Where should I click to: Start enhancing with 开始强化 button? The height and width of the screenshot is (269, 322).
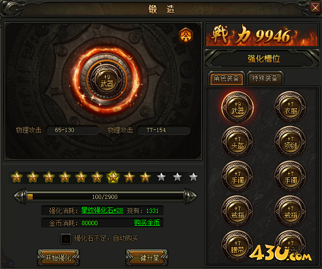click(59, 257)
